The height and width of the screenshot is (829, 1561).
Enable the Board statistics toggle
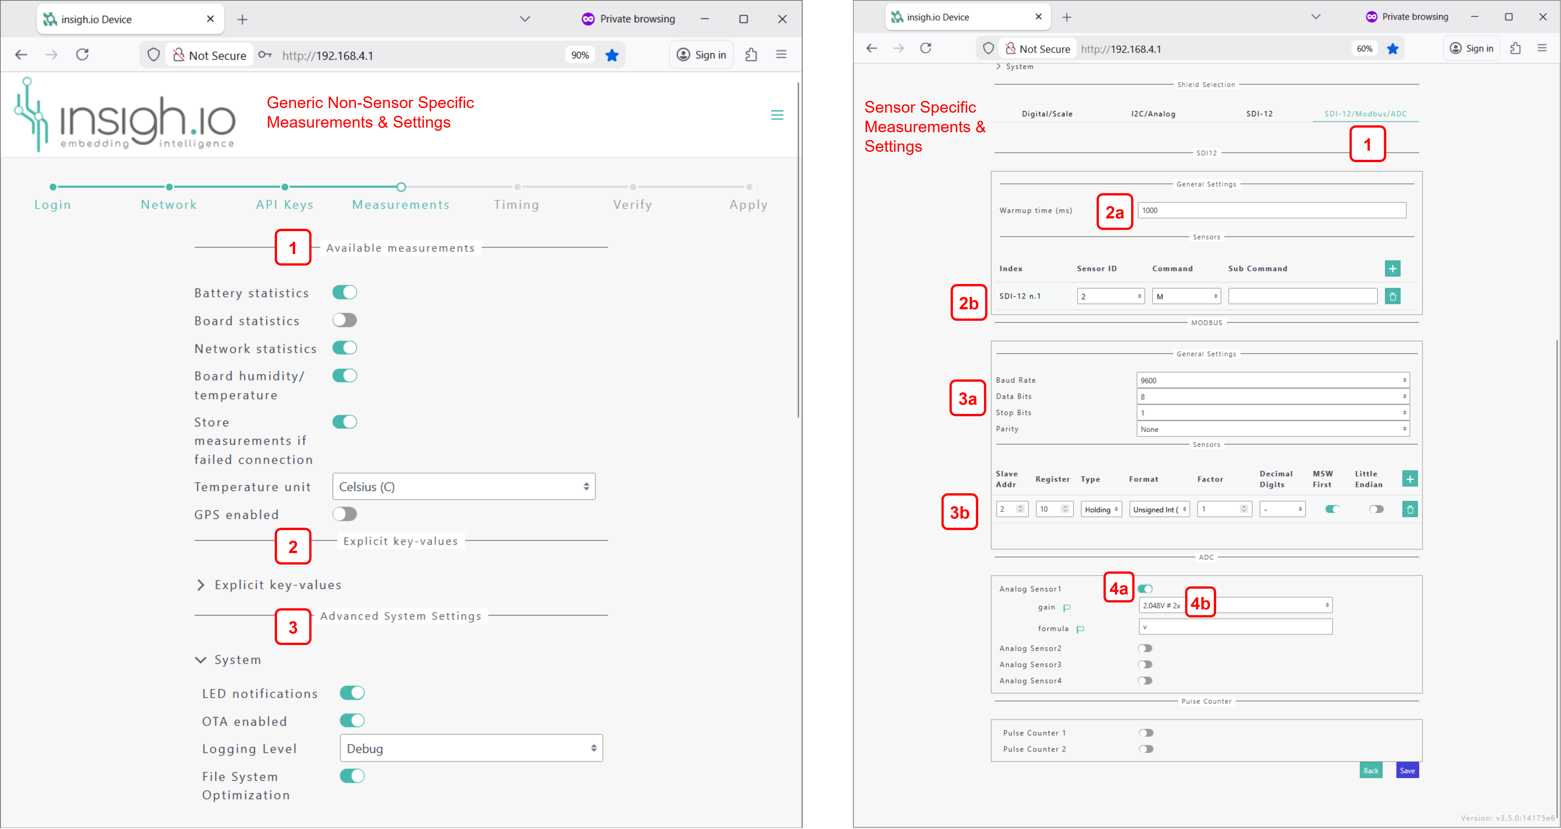pos(344,320)
